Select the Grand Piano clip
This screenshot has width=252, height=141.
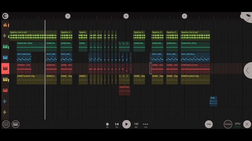coord(124,90)
